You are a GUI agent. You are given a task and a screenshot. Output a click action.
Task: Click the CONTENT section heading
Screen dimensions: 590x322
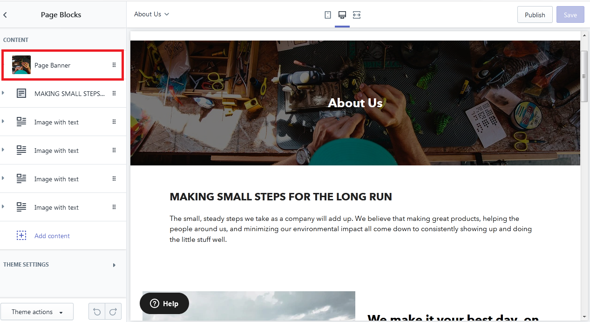pos(16,40)
